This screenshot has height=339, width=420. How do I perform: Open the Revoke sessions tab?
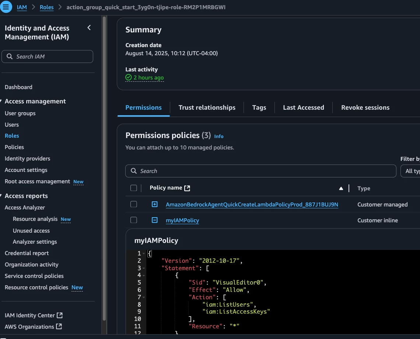pos(365,107)
